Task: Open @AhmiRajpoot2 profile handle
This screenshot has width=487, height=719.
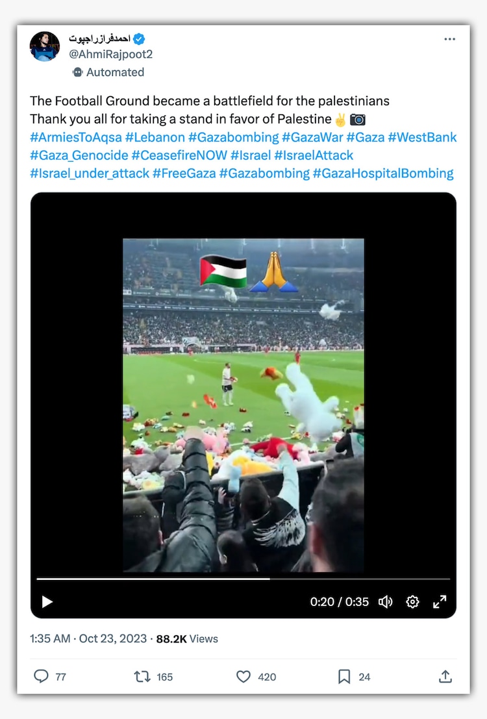Action: 110,54
